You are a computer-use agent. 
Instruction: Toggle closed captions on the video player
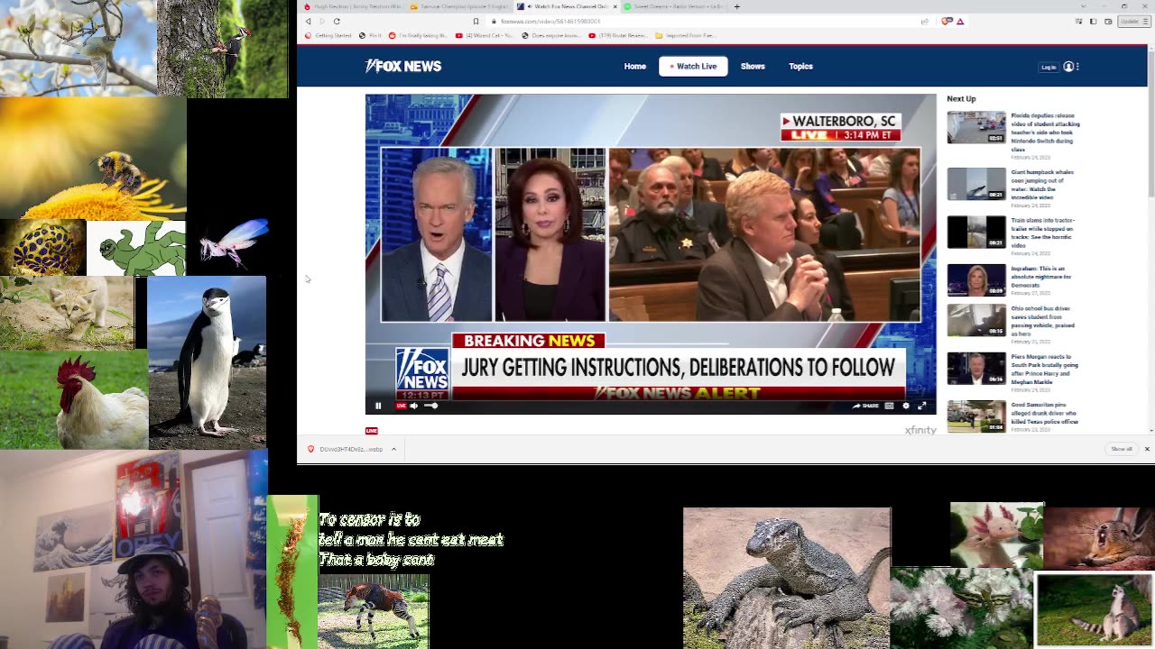(889, 406)
